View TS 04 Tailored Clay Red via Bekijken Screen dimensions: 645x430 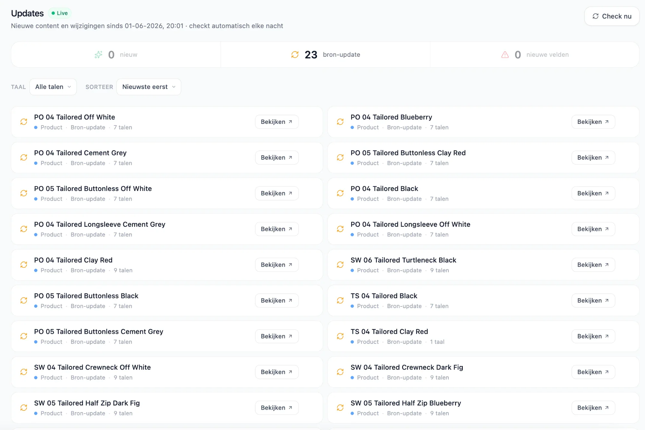593,336
